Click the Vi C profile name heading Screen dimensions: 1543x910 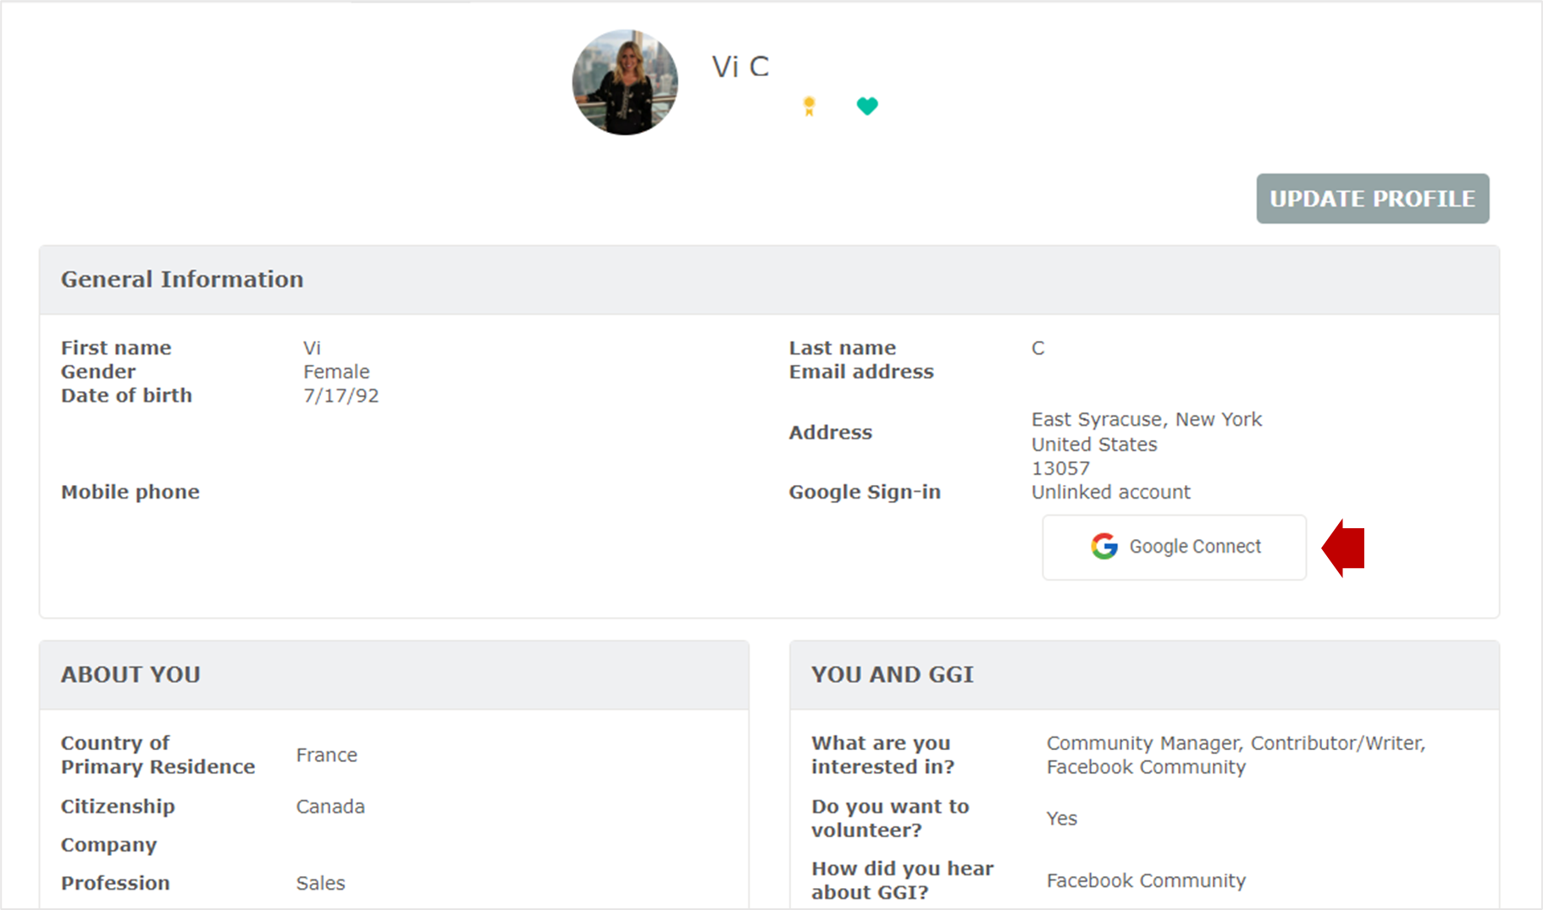click(740, 67)
